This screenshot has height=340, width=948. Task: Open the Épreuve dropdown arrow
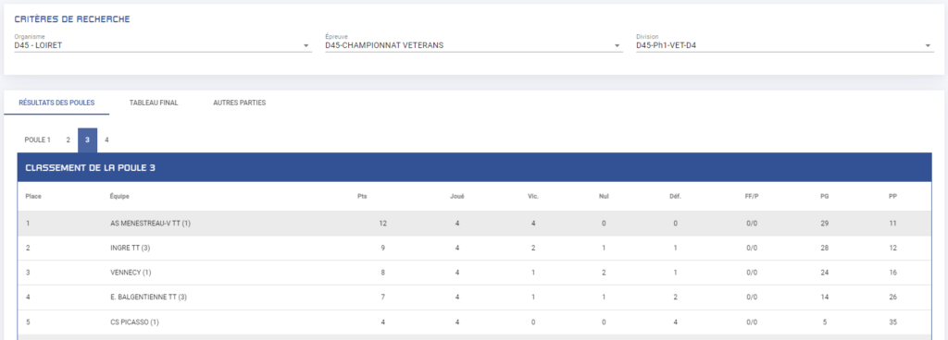point(617,46)
